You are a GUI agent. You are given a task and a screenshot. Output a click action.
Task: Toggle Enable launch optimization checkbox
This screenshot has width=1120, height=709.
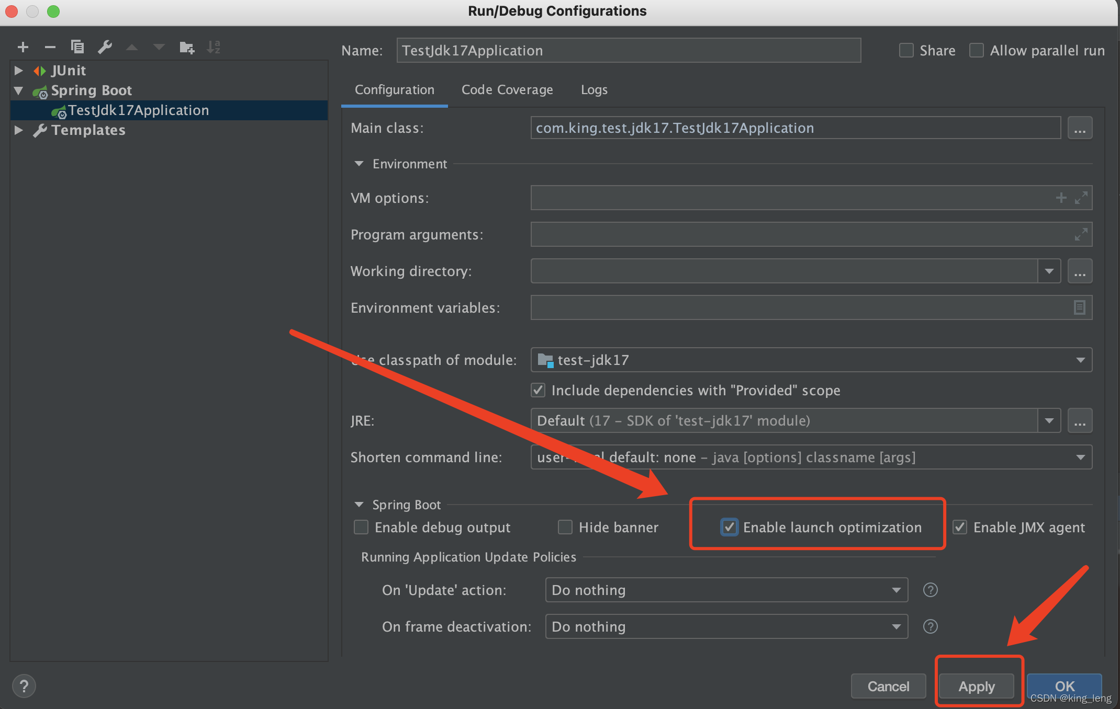729,527
